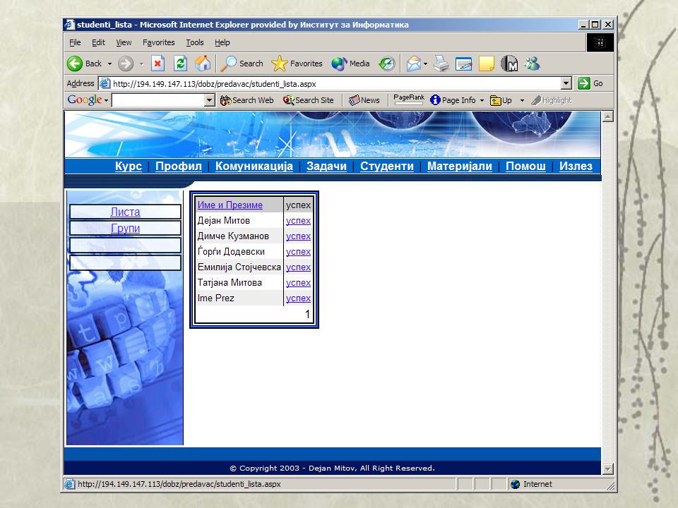Sort by Име и Презиме column header
The height and width of the screenshot is (508, 678).
click(x=230, y=205)
